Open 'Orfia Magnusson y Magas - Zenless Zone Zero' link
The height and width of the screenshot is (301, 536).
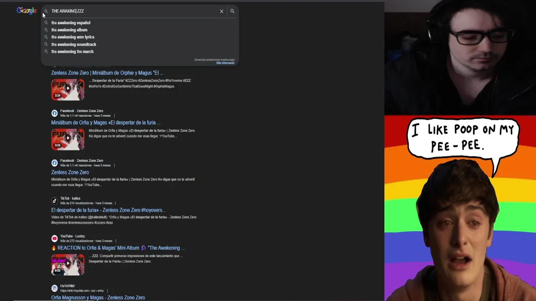click(98, 298)
